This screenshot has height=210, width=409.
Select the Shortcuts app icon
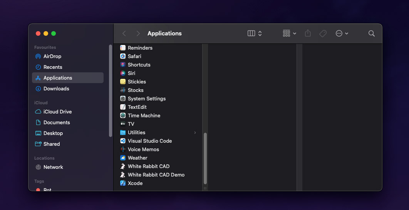tap(122, 65)
